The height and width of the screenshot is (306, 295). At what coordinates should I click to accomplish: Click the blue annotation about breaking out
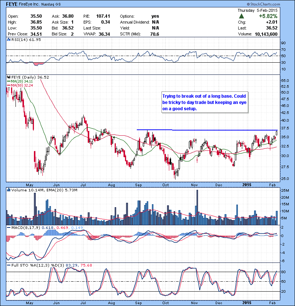[x=205, y=102]
